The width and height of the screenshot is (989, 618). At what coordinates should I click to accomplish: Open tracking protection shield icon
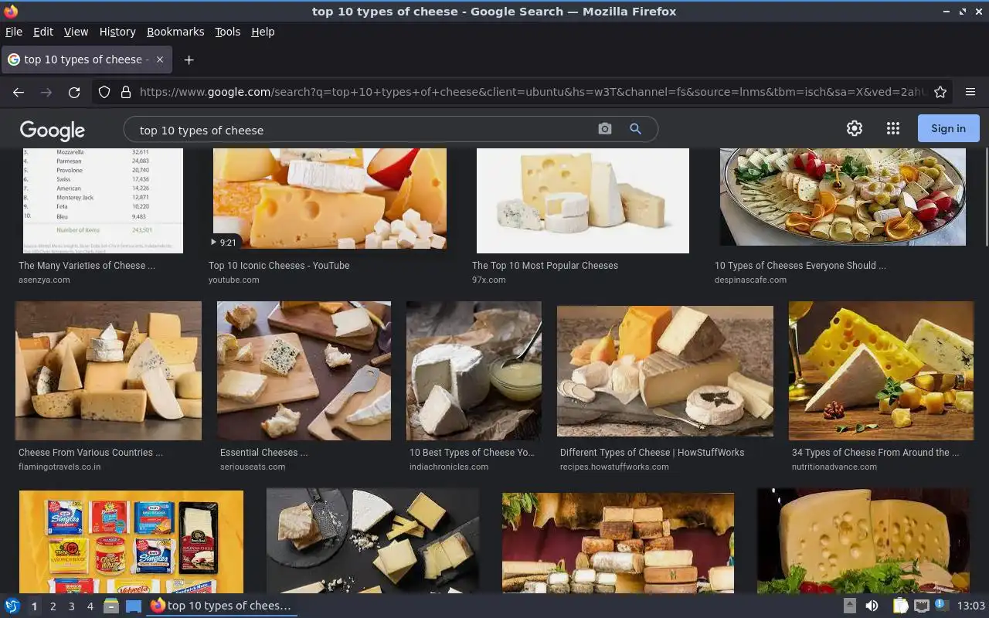(104, 92)
